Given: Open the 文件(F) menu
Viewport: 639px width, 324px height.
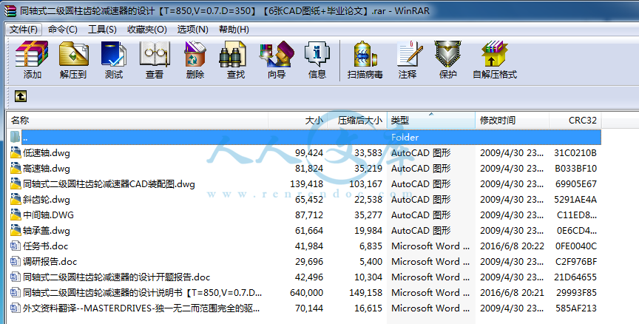Looking at the screenshot, I should [24, 30].
